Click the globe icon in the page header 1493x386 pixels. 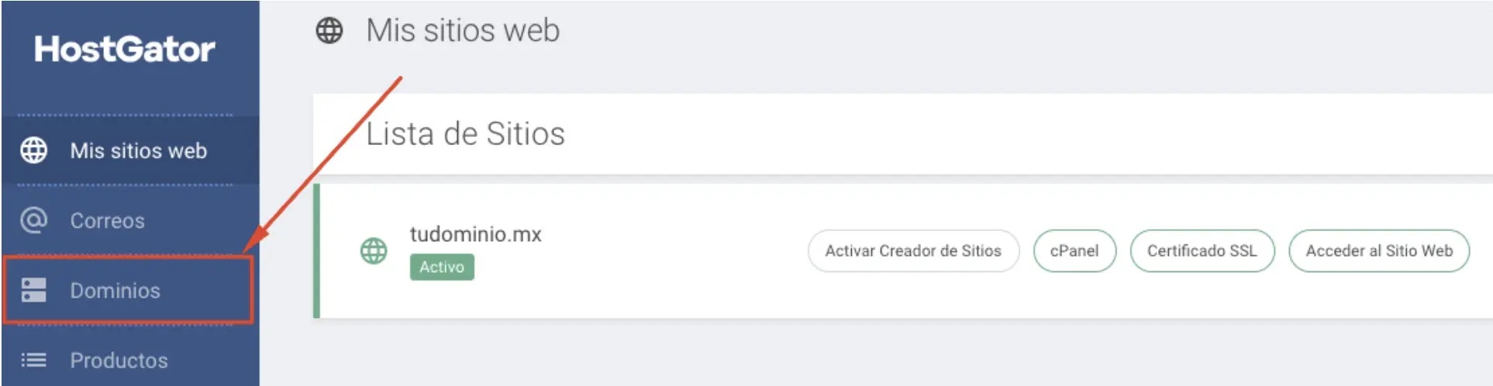329,31
